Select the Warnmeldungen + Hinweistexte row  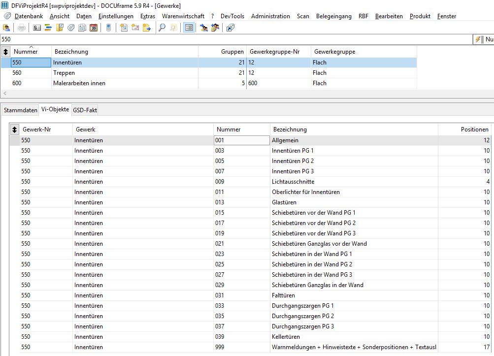pyautogui.click(x=251, y=347)
